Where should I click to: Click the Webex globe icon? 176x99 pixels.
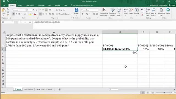tap(168, 10)
